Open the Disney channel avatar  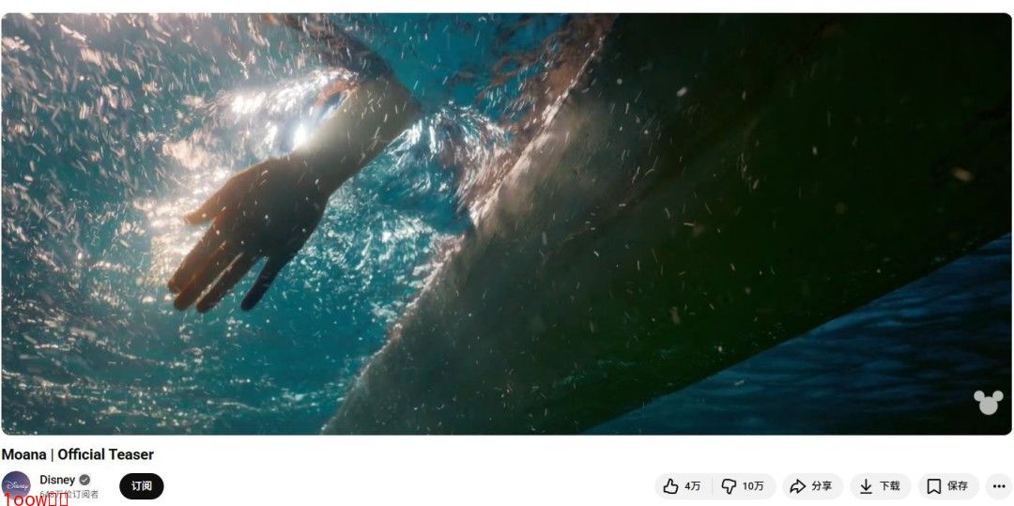[x=16, y=485]
